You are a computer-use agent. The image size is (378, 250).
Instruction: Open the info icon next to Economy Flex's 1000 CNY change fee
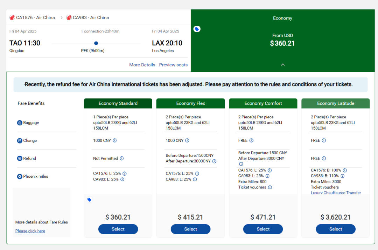[187, 140]
